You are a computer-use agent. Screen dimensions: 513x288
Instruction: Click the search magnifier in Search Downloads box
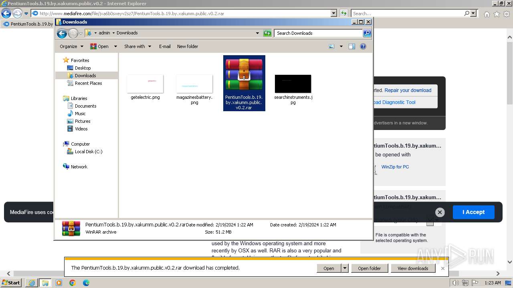pyautogui.click(x=367, y=33)
